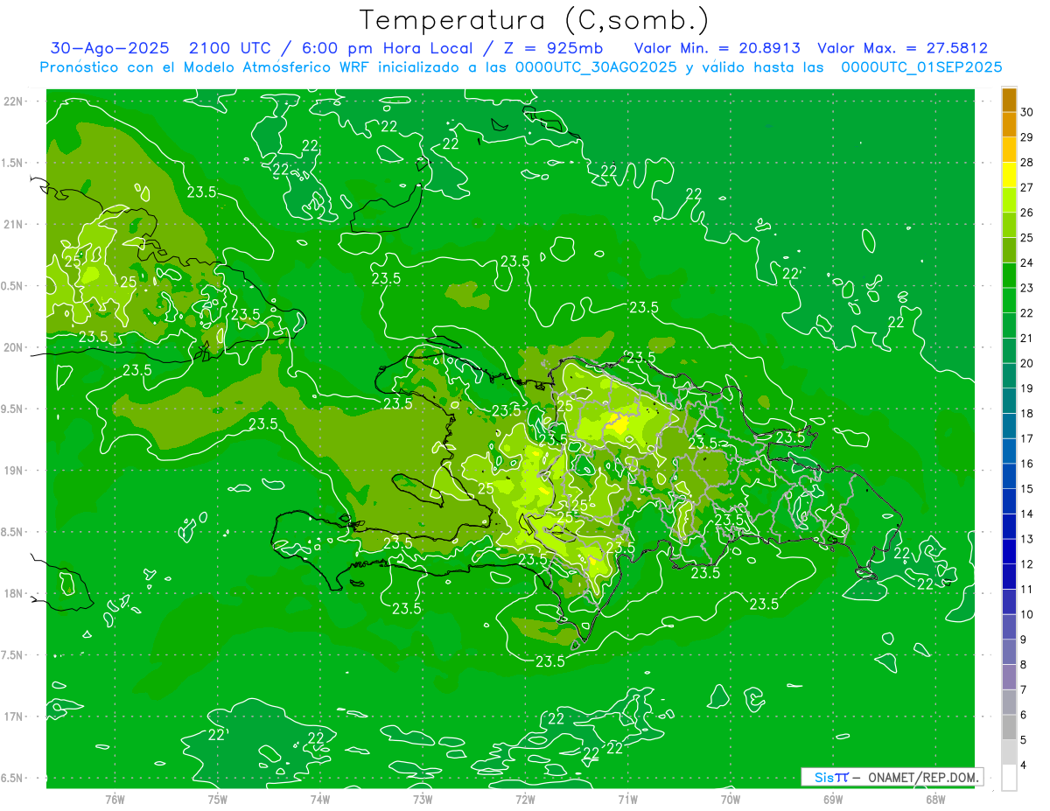Image resolution: width=1050 pixels, height=811 pixels.
Task: Click the "70W" longitude axis label
Action: tap(731, 800)
